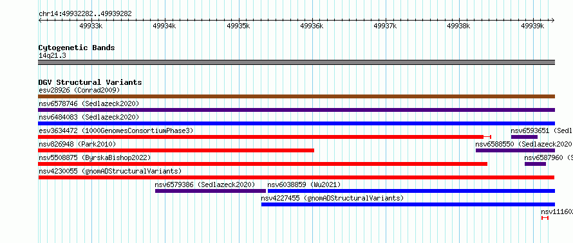Click the 49934k ruler position
Image resolution: width=573 pixels, height=243 pixels.
click(165, 26)
